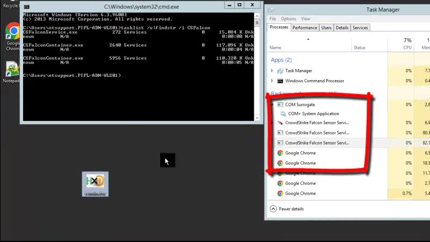
Task: Maximize the cmd.exe window
Action: 239,5
